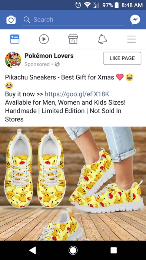Tap the Android back navigation button
The height and width of the screenshot is (260, 146).
[32, 250]
